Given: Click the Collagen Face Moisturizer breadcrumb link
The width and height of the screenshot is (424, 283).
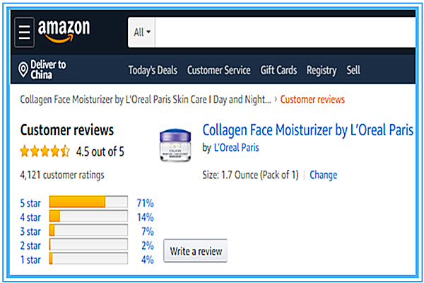Looking at the screenshot, I should [x=145, y=99].
